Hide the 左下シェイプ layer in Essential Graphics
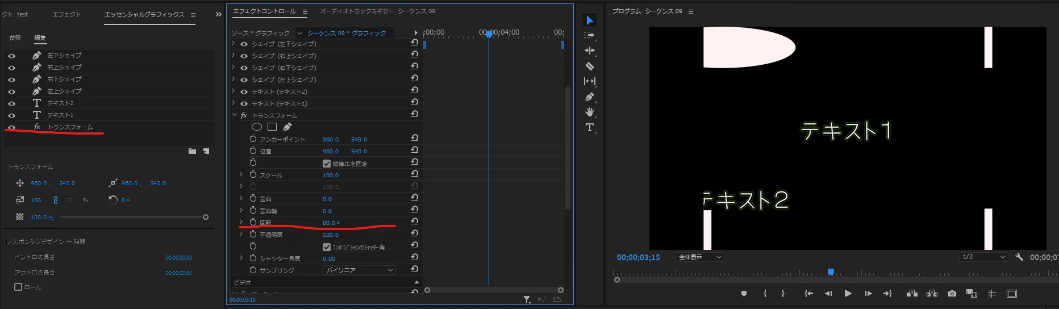The height and width of the screenshot is (309, 1059). coord(11,56)
